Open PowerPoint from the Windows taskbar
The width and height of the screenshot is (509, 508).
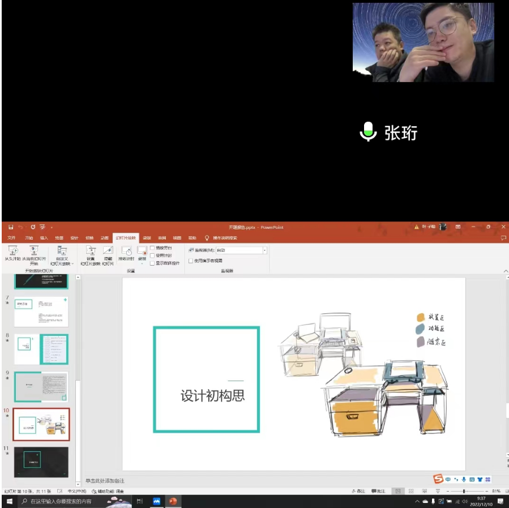point(173,501)
